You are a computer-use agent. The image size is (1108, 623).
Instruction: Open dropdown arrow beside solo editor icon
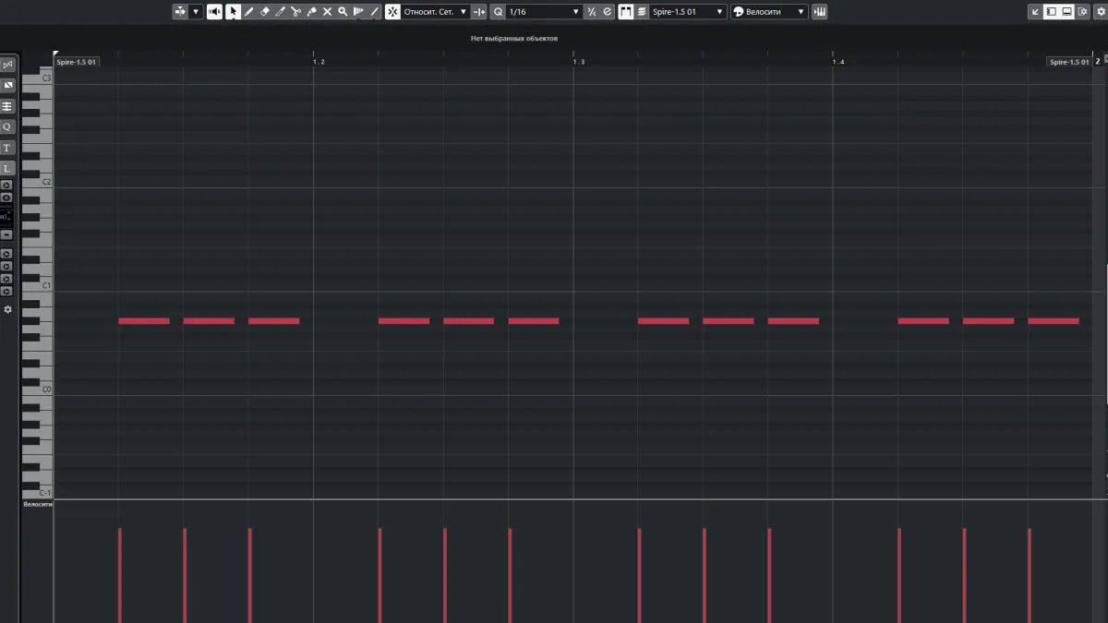click(x=197, y=12)
